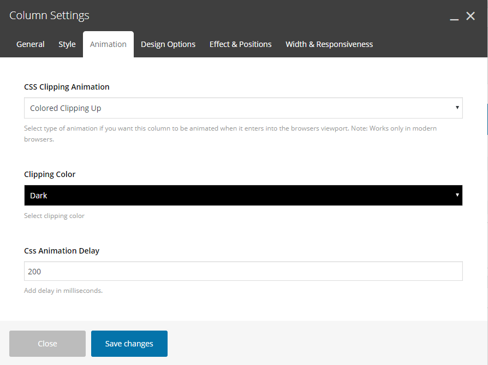Viewport: 488px width, 365px height.
Task: Click the Save changes button
Action: 129,344
